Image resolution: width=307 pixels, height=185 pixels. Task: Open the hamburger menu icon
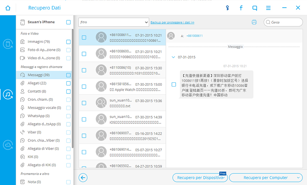coord(268,8)
